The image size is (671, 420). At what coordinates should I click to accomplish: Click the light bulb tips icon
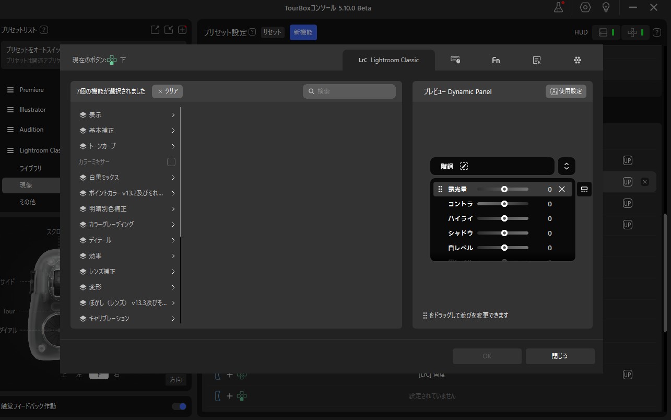point(606,8)
